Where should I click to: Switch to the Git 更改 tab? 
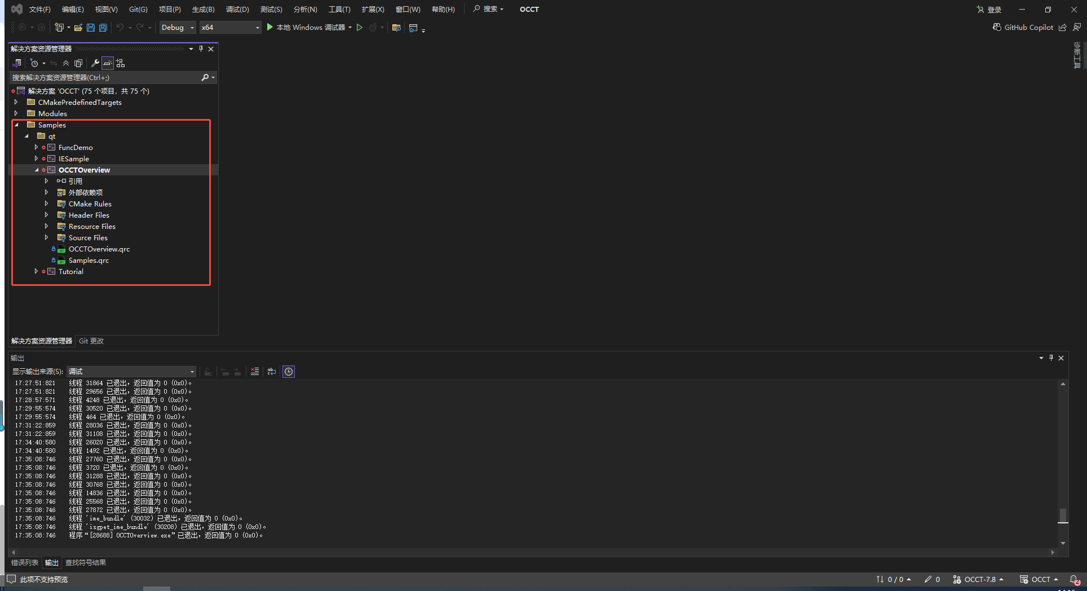pos(91,341)
